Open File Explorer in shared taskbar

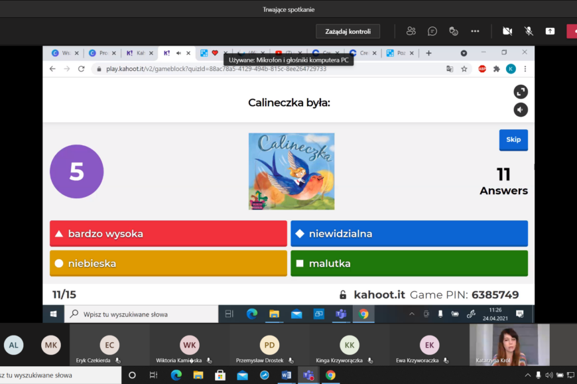[274, 314]
